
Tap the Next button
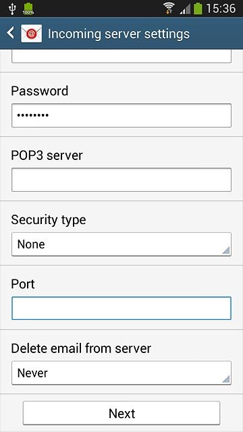(122, 413)
